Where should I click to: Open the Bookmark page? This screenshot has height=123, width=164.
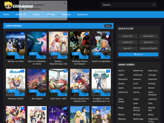pyautogui.click(x=83, y=14)
